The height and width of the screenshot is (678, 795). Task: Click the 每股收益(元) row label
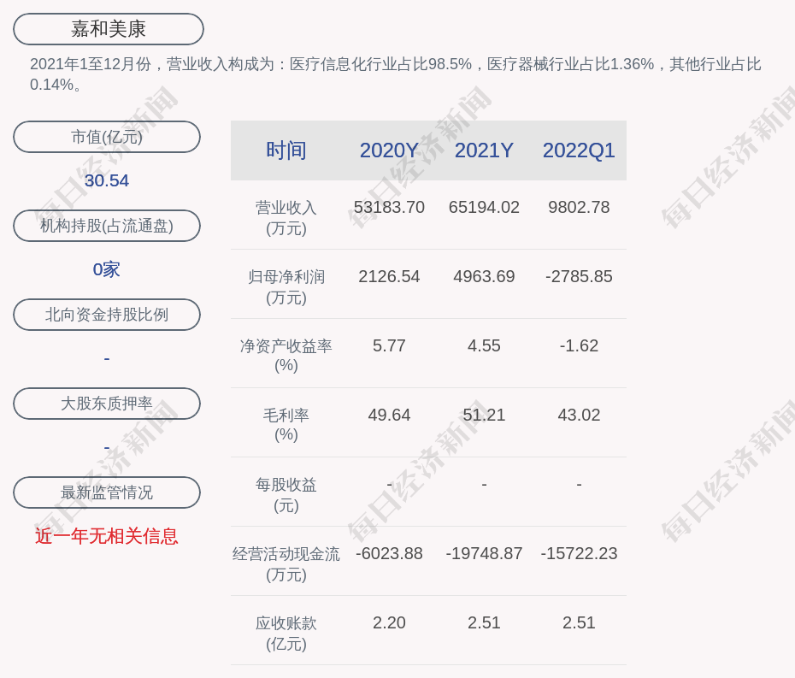point(286,495)
